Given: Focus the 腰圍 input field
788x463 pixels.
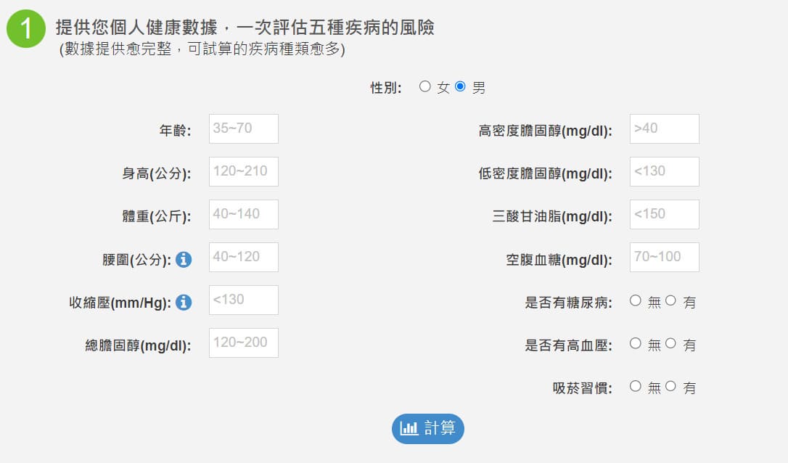Looking at the screenshot, I should pos(243,258).
